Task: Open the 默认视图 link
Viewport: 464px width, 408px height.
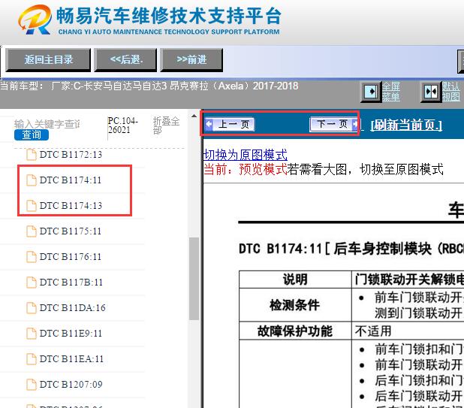Action: [x=451, y=92]
